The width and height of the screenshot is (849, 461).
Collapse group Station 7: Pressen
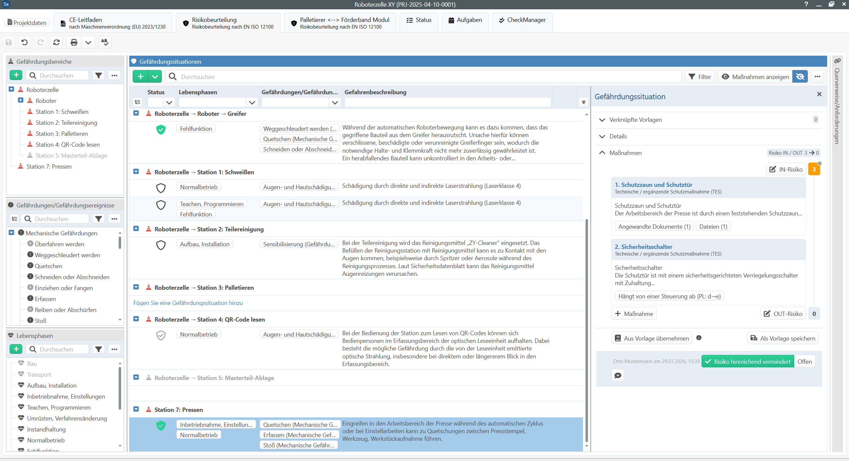(x=136, y=409)
